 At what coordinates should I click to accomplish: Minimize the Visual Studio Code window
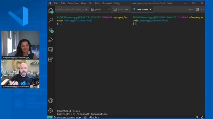click(185, 3)
